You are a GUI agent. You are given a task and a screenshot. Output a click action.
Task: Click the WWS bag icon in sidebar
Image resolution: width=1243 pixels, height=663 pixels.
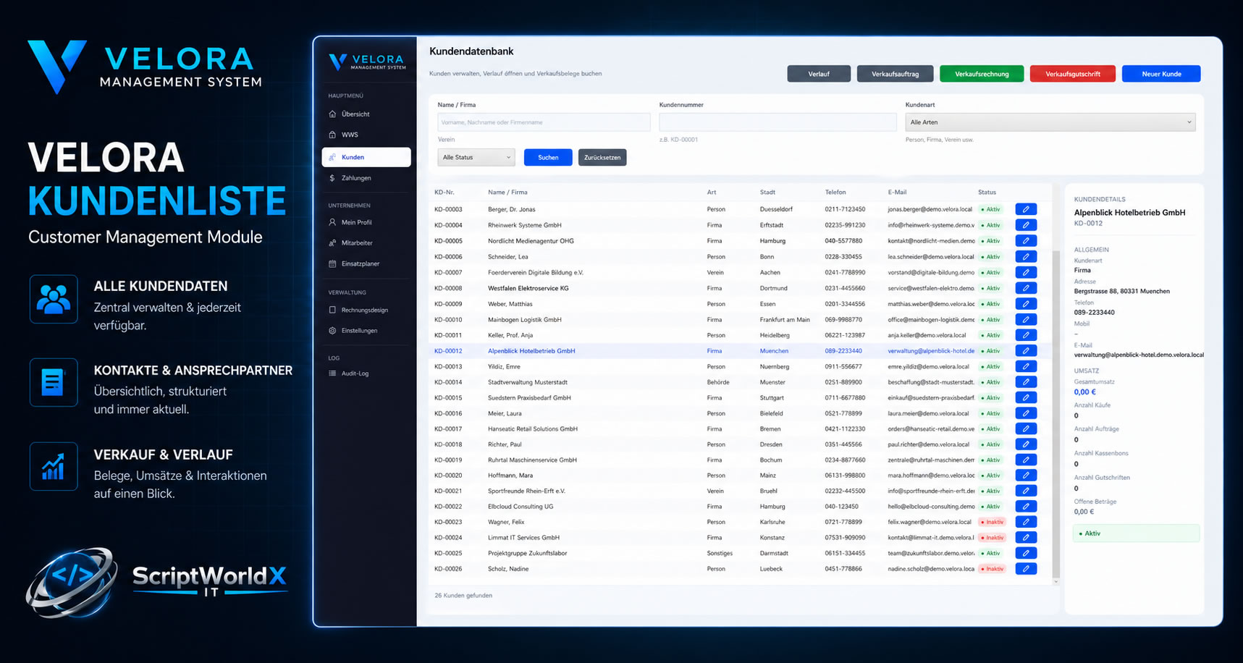(x=332, y=135)
